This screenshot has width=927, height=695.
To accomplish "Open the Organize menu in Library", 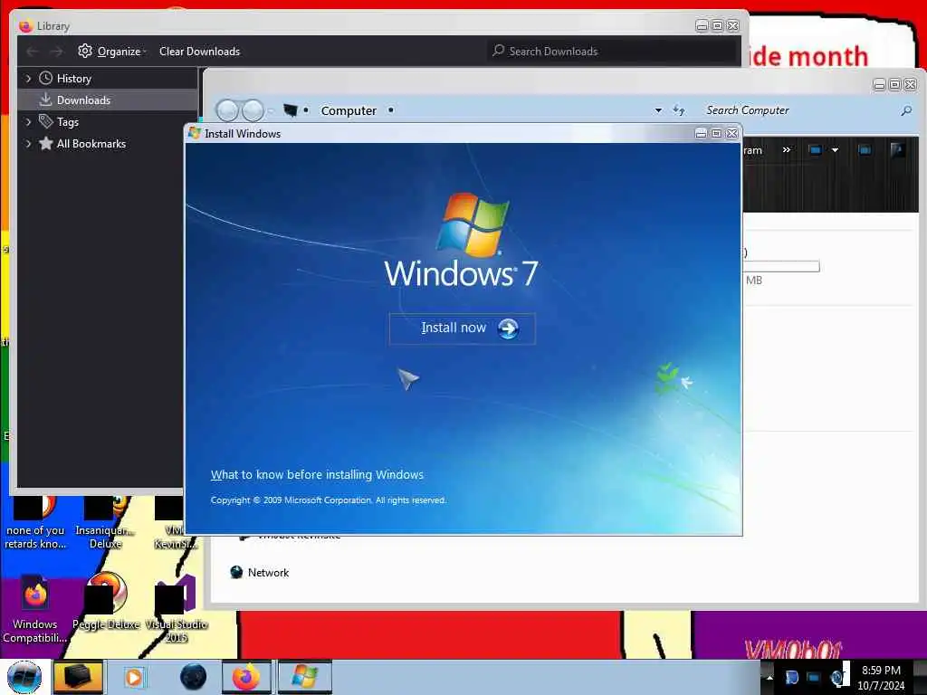I will pos(119,52).
